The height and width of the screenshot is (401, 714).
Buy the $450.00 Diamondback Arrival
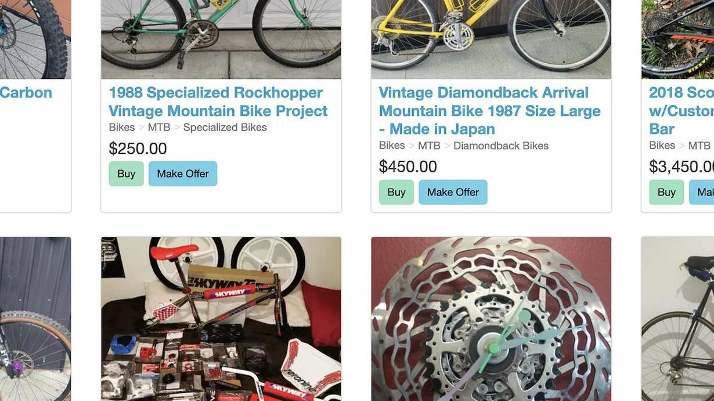396,192
